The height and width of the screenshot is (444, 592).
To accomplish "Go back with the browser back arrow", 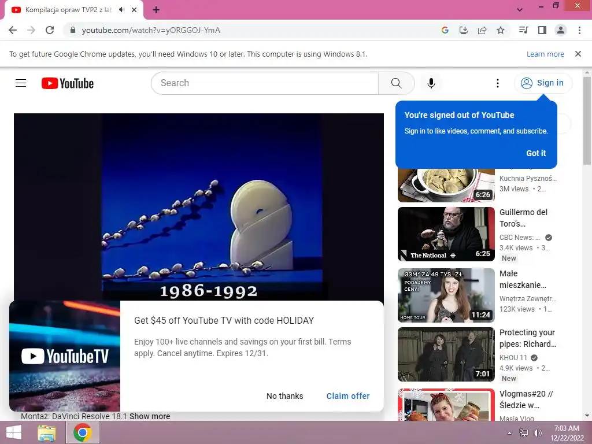I will 13,30.
